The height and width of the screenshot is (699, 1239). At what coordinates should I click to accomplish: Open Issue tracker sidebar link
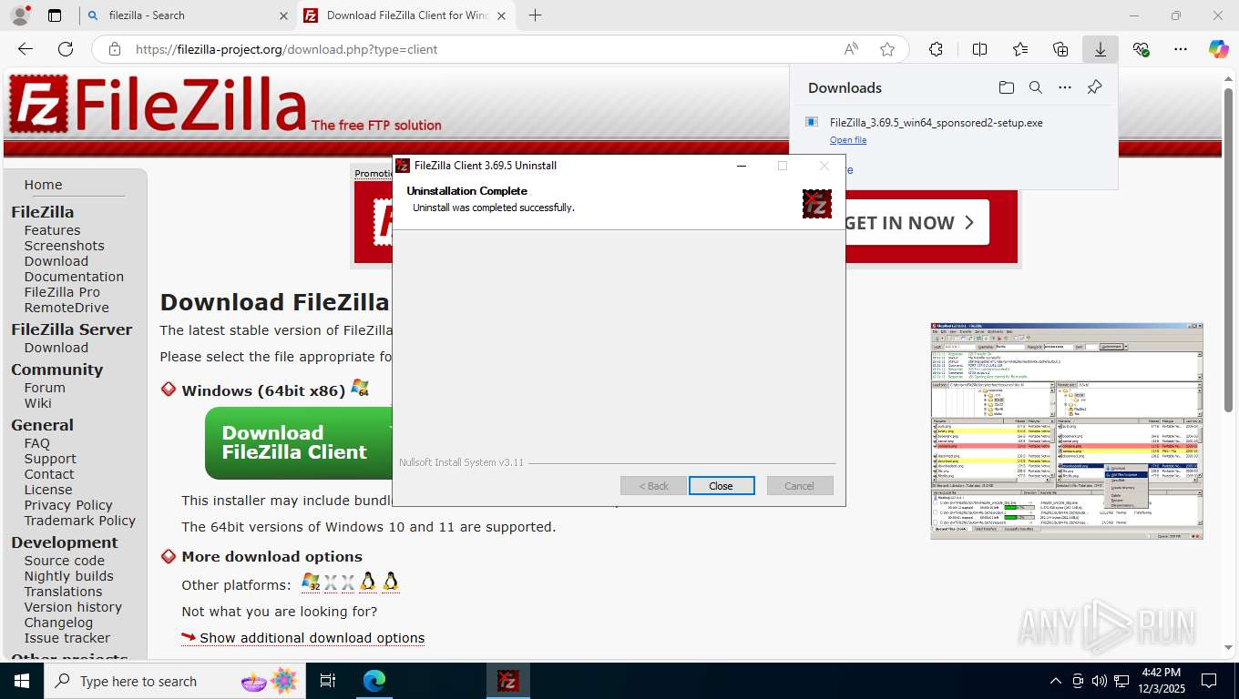click(x=67, y=638)
